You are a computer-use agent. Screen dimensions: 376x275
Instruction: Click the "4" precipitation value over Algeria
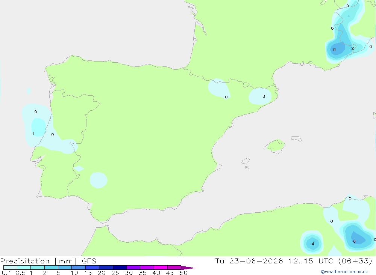coord(313,244)
